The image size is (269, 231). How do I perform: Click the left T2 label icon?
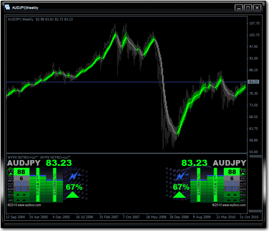click(x=11, y=172)
